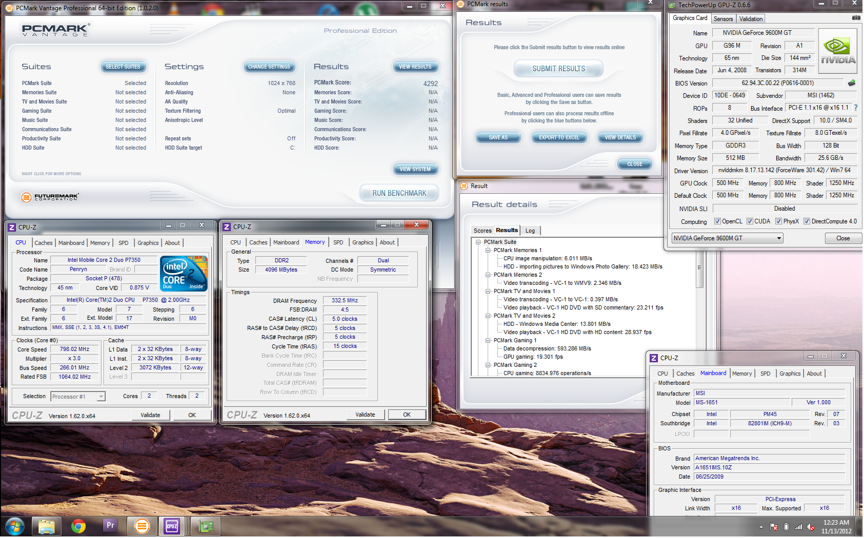The width and height of the screenshot is (864, 538).
Task: Click the Futuremark Corporation logo
Action: pos(50,197)
